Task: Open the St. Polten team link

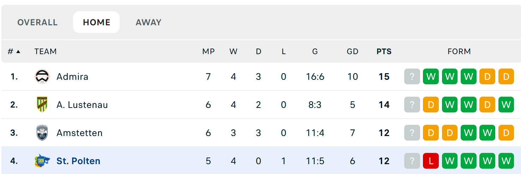Action: [x=78, y=161]
